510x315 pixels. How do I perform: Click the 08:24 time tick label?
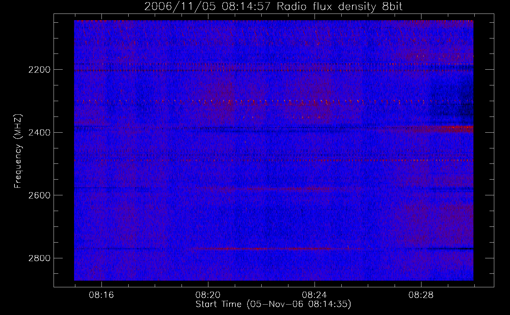click(x=314, y=295)
